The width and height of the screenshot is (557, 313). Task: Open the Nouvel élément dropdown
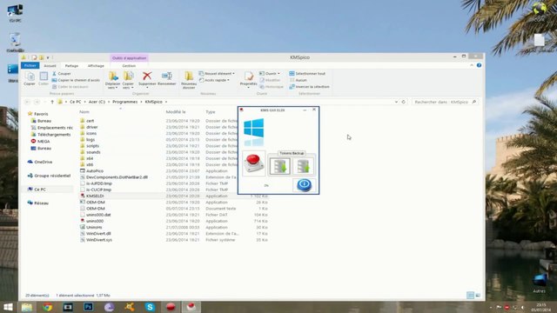tap(233, 73)
